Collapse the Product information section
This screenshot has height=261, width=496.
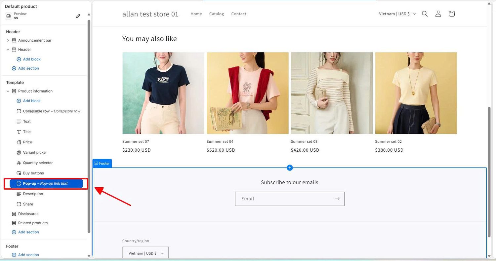pyautogui.click(x=8, y=91)
